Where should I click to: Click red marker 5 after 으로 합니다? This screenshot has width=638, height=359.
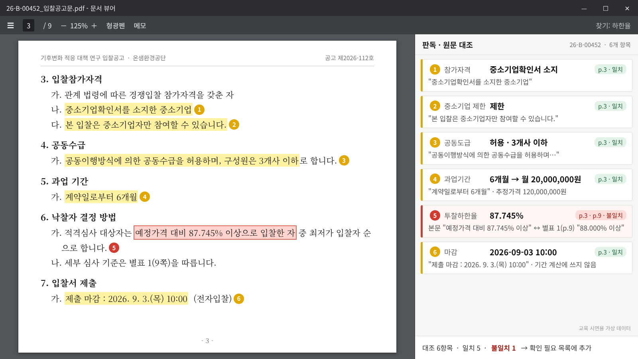point(114,248)
